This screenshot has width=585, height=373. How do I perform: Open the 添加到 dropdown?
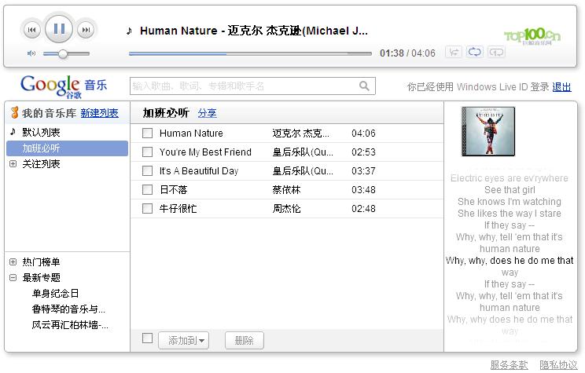click(x=183, y=340)
